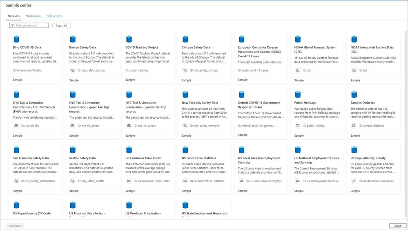This screenshot has width=408, height=230.
Task: Click the Continue button
Action: (15, 226)
